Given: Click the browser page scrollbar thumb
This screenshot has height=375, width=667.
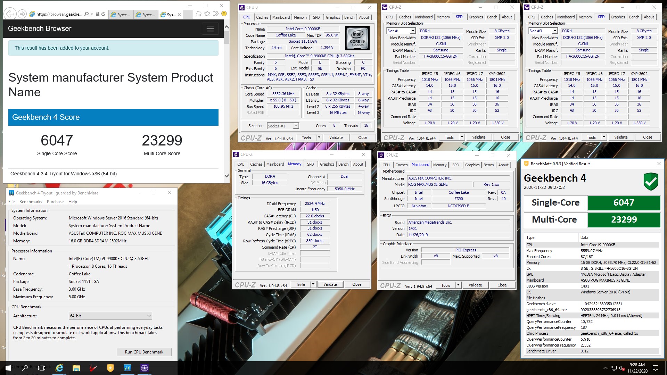Looking at the screenshot, I should click(227, 37).
